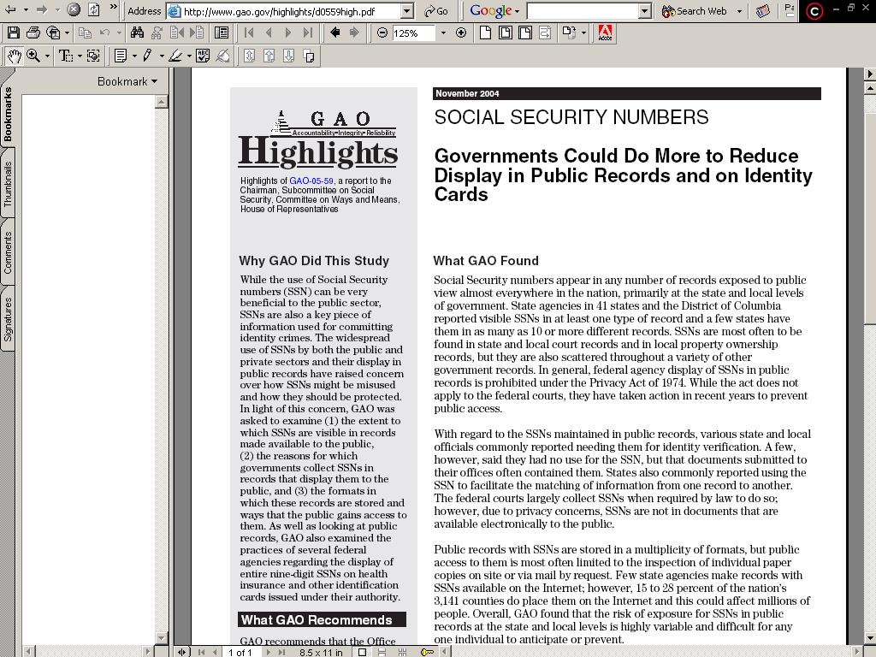Expand the Back button history dropdown
The image size is (876, 657).
click(x=25, y=10)
